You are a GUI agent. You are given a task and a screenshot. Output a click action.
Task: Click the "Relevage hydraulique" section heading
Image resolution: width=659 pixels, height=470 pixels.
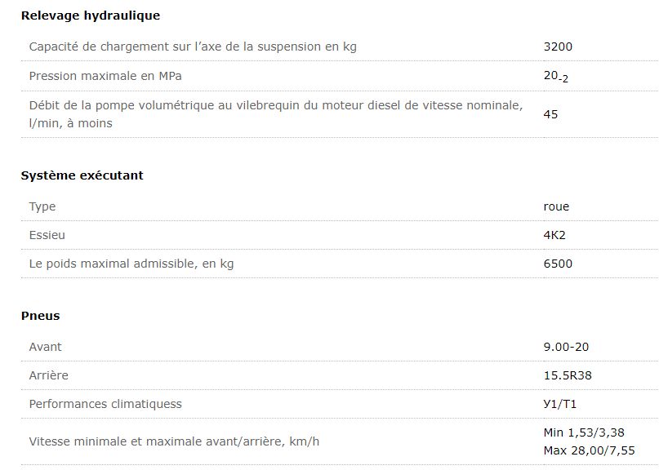coord(91,16)
